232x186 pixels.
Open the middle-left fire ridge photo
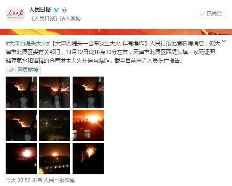click(21, 125)
